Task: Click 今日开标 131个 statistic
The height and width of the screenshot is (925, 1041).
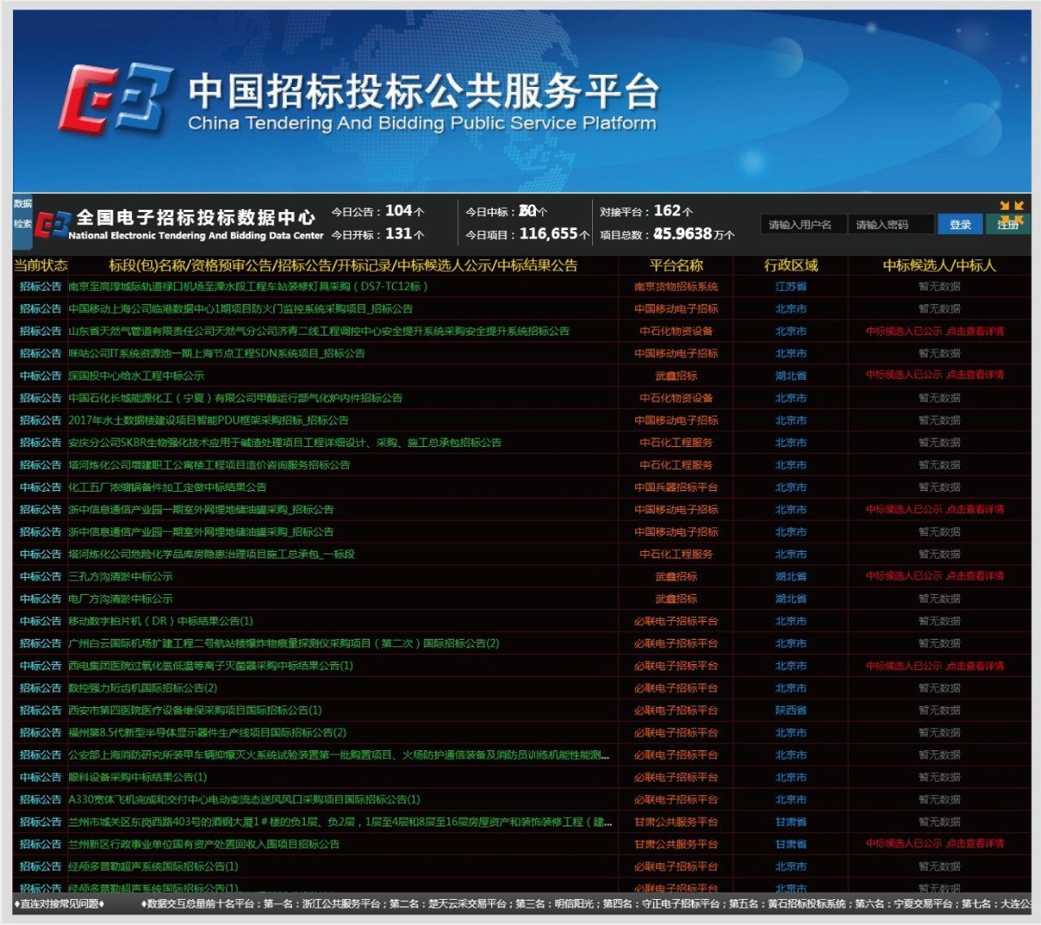Action: pyautogui.click(x=378, y=234)
